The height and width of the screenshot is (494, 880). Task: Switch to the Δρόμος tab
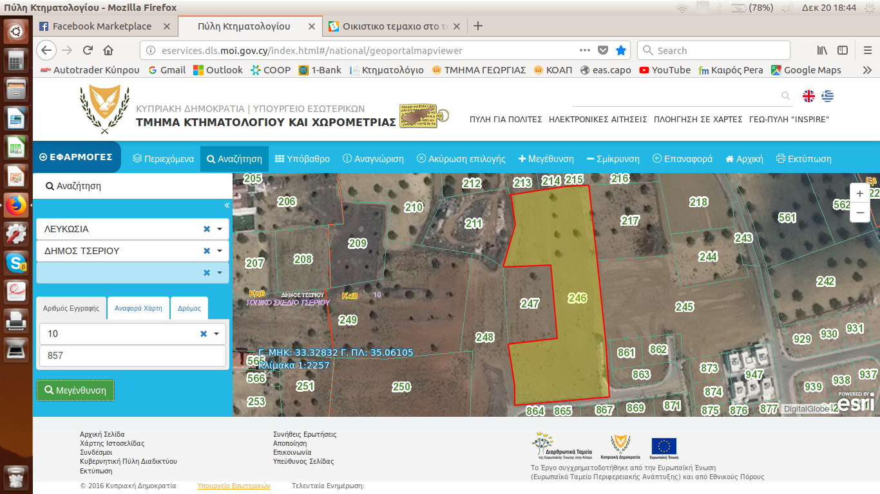pos(189,308)
